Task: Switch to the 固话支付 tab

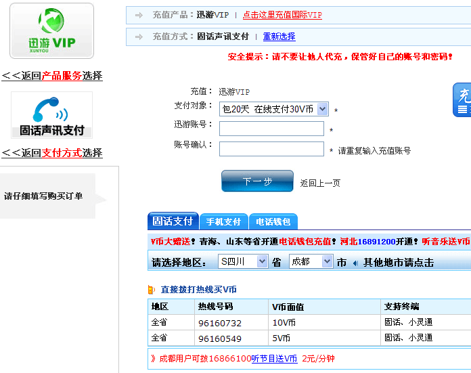Action: [173, 221]
